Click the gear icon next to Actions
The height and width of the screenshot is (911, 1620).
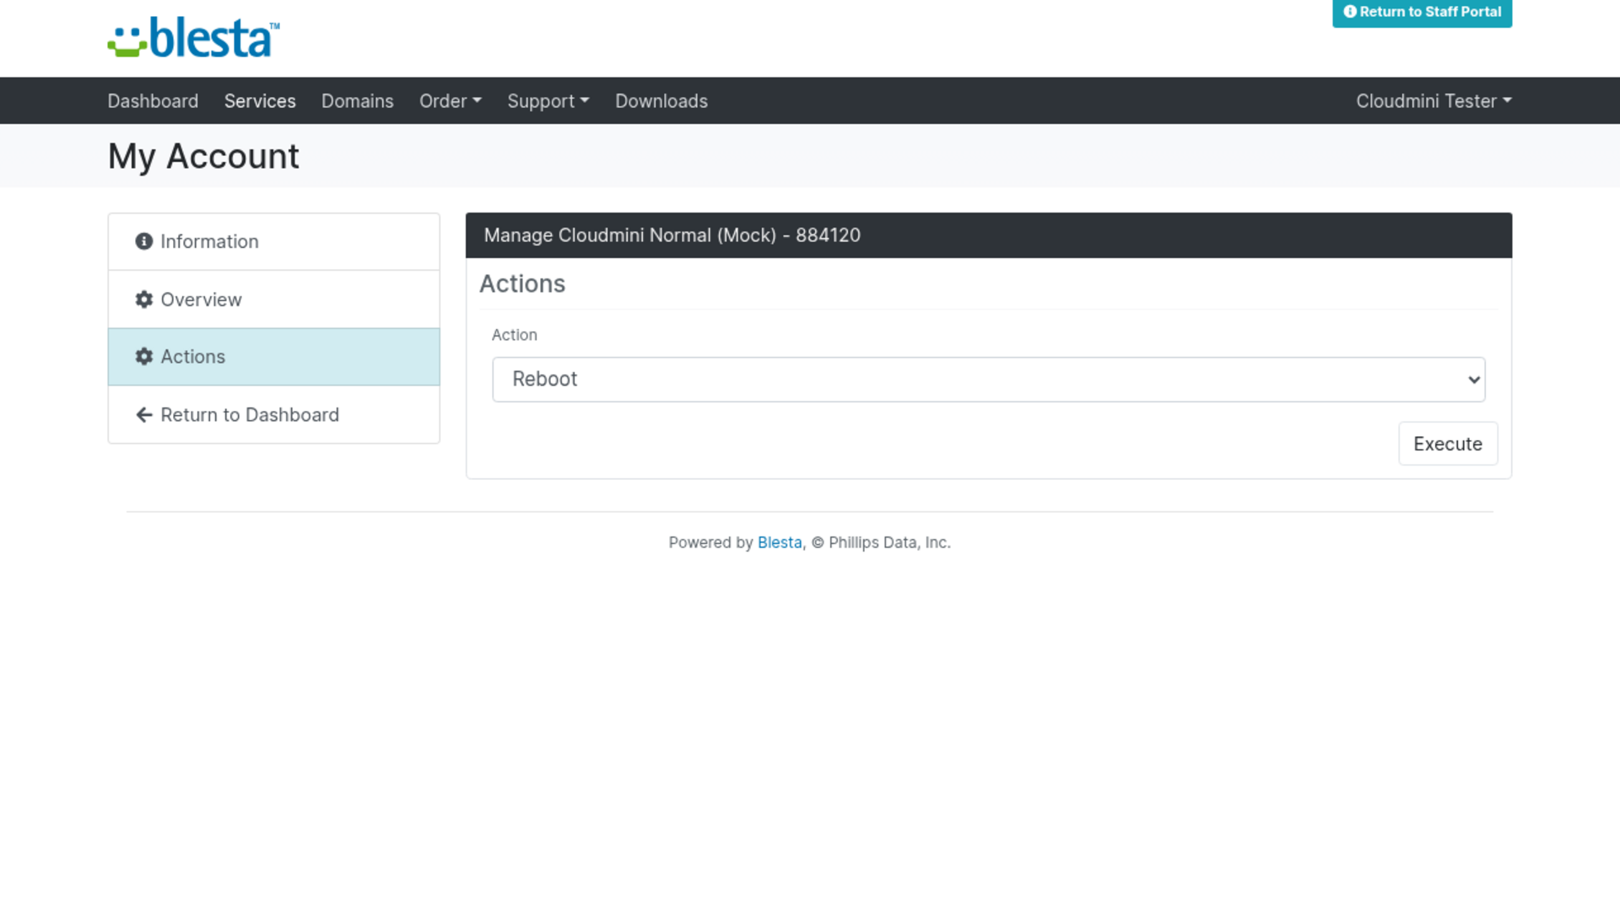pos(144,357)
